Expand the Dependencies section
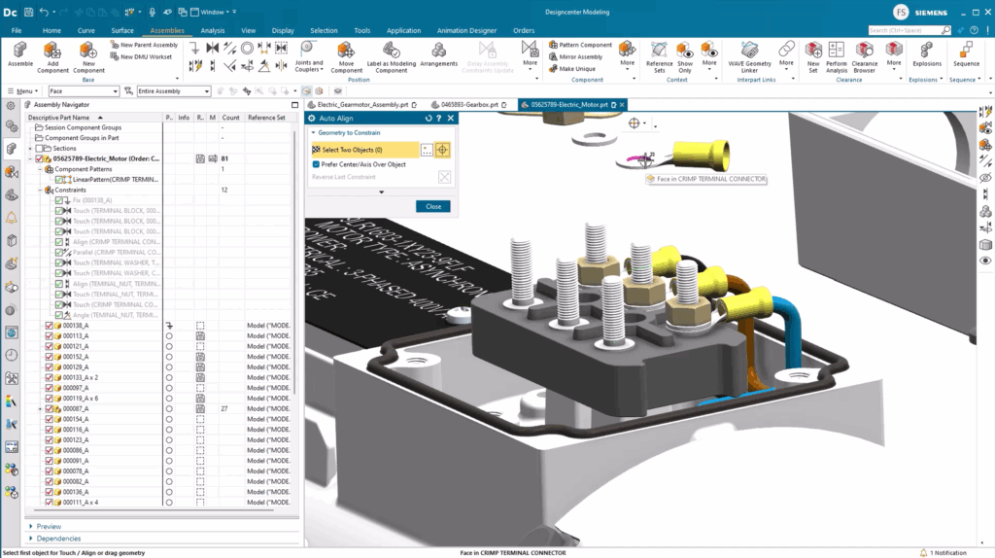This screenshot has height=558, width=995. pos(58,539)
